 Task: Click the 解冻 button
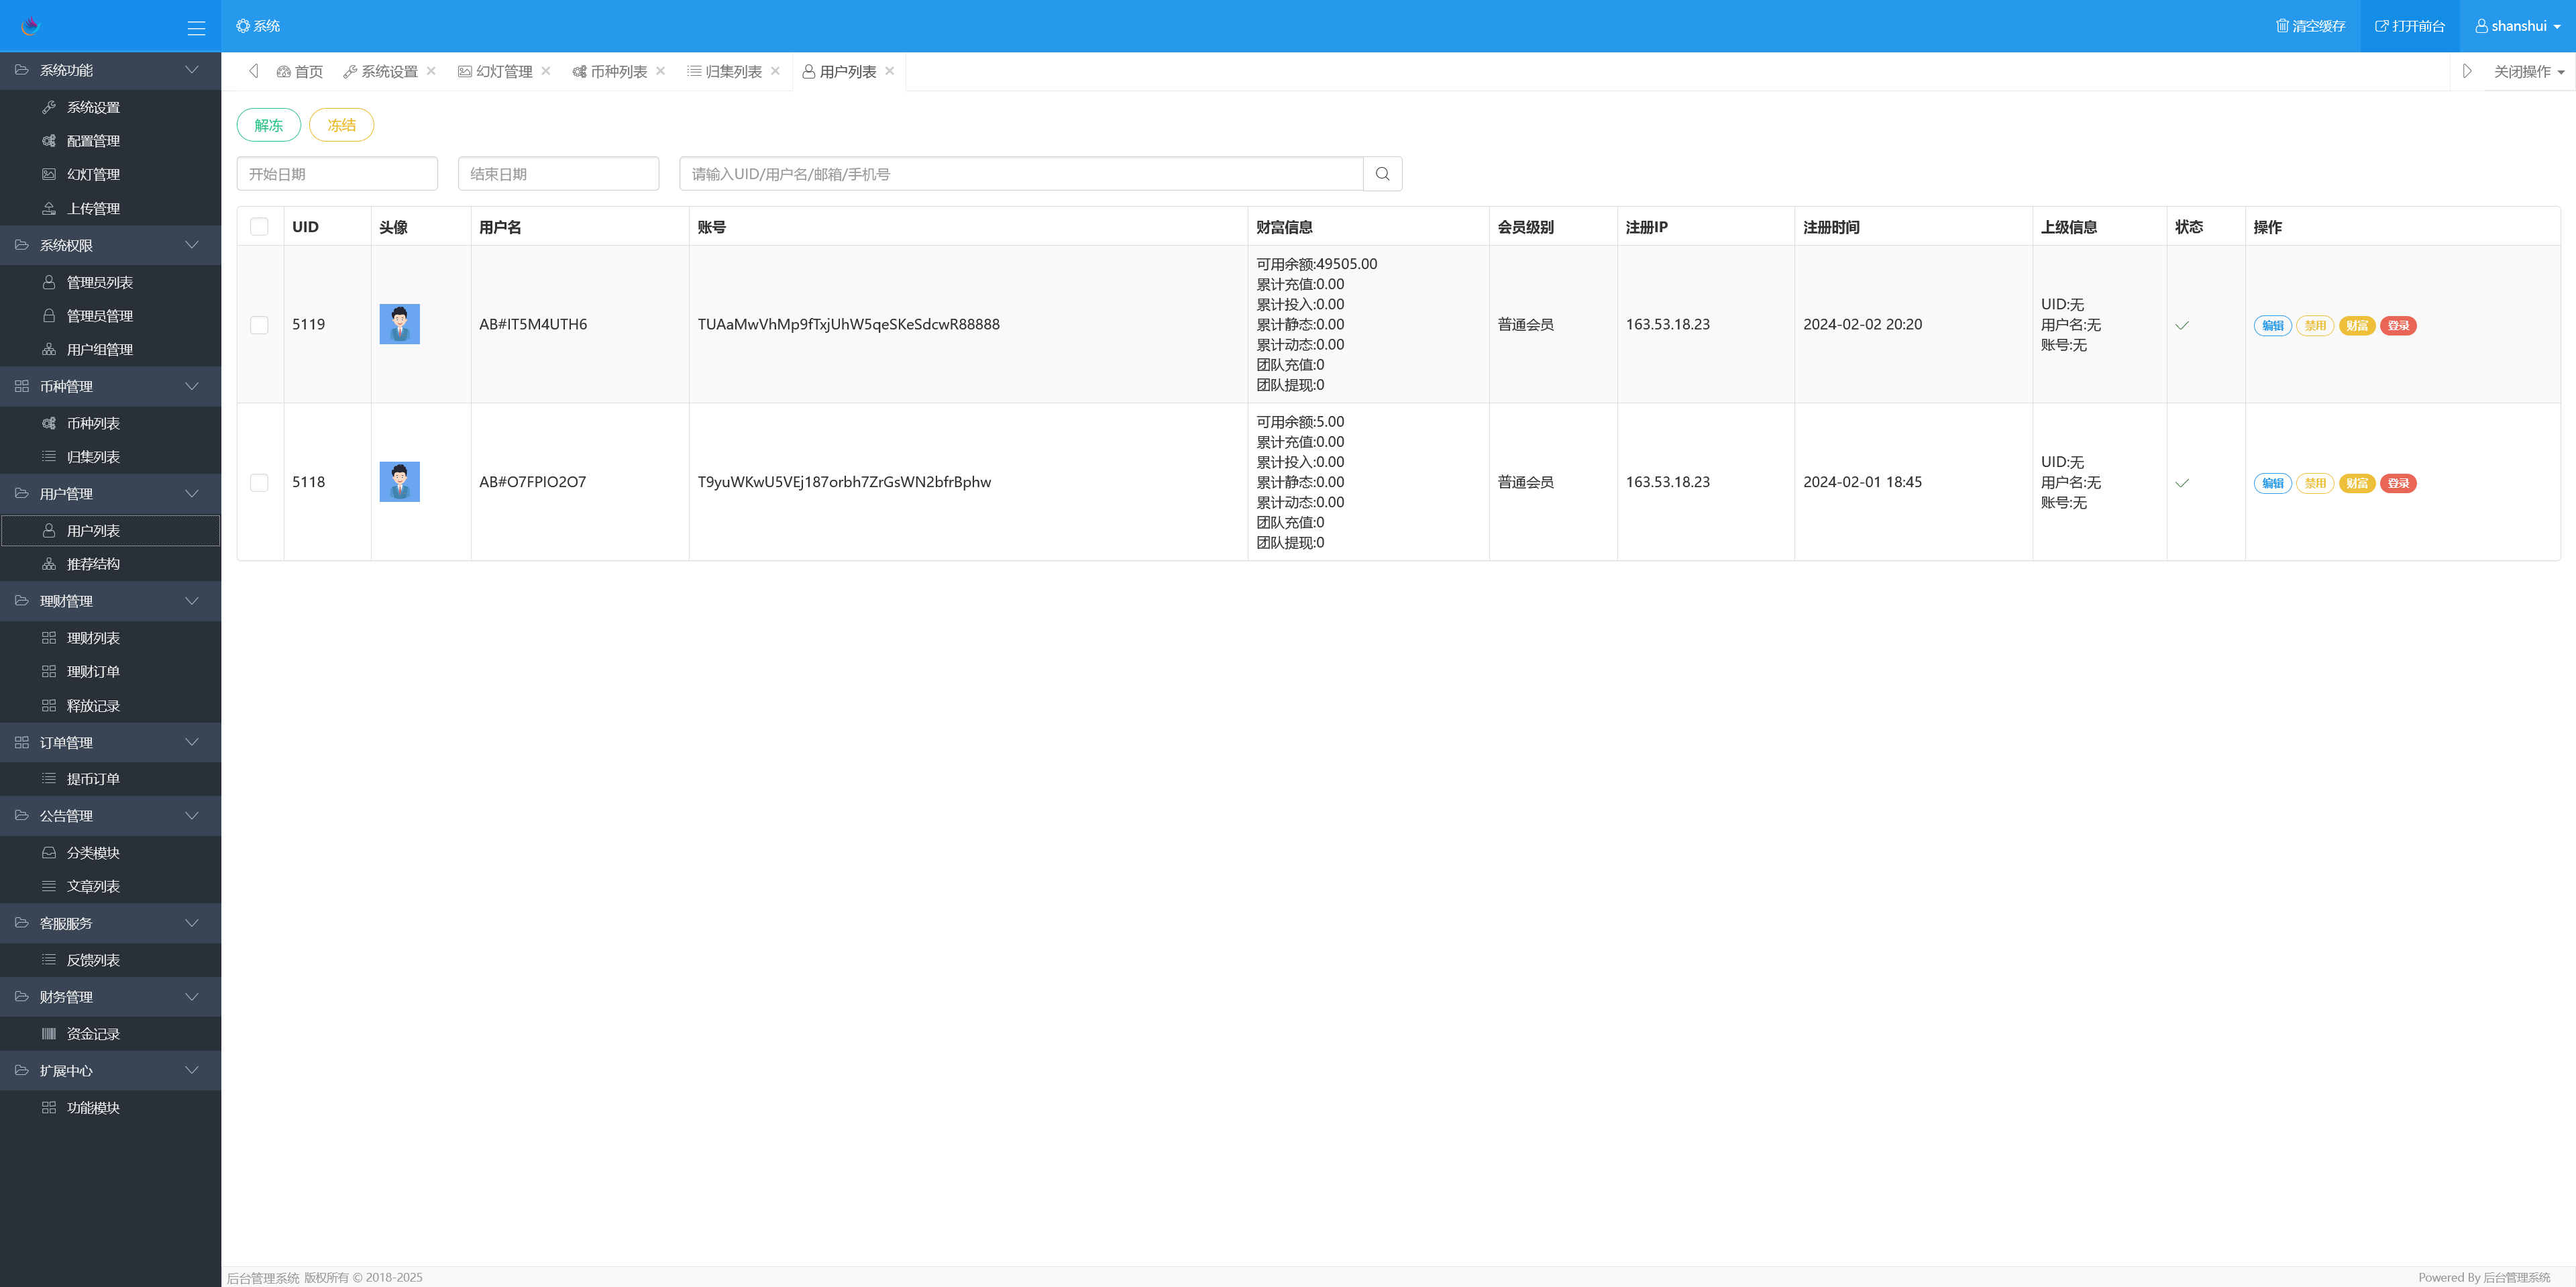click(x=268, y=124)
